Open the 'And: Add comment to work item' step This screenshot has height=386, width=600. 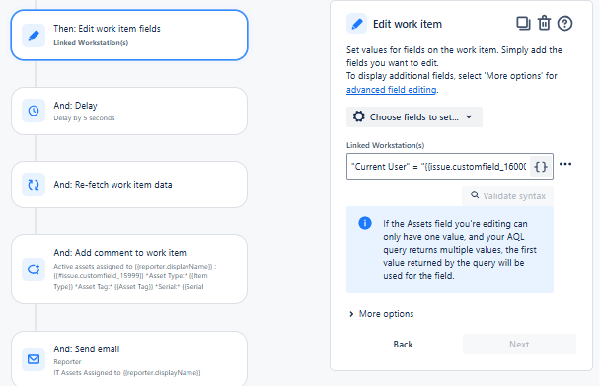[x=129, y=270]
